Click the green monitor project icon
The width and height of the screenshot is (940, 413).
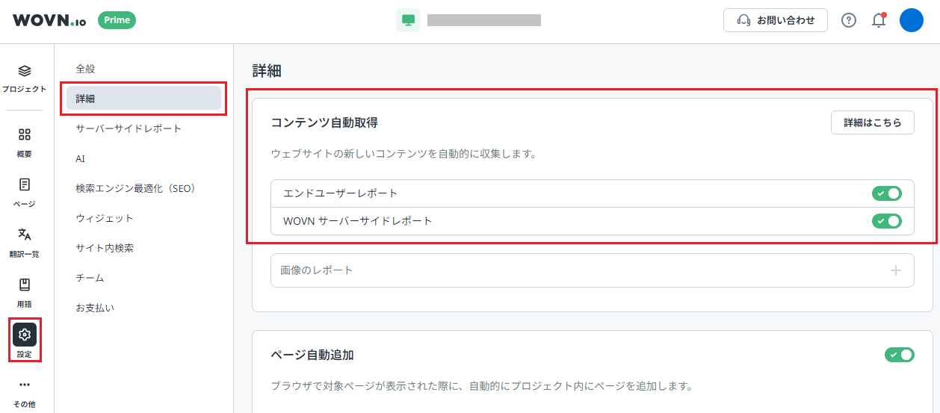pyautogui.click(x=408, y=20)
